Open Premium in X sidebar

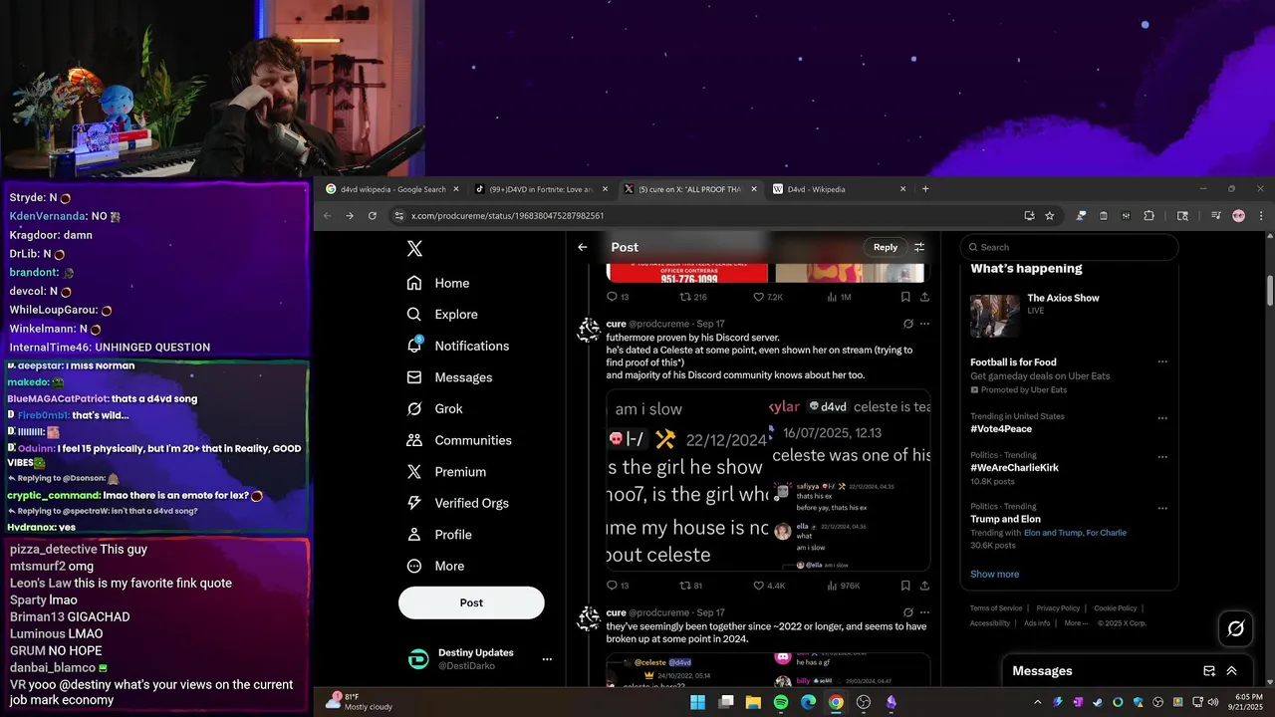[445, 472]
